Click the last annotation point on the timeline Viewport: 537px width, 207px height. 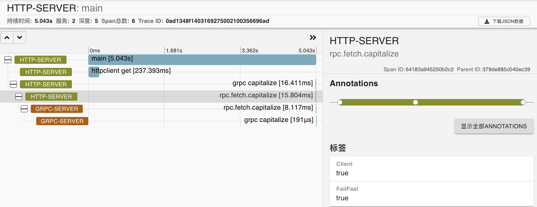pyautogui.click(x=523, y=102)
